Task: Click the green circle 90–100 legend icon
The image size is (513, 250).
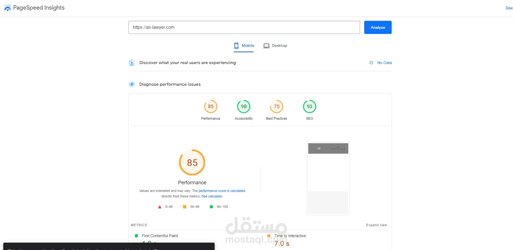Action: pyautogui.click(x=211, y=207)
